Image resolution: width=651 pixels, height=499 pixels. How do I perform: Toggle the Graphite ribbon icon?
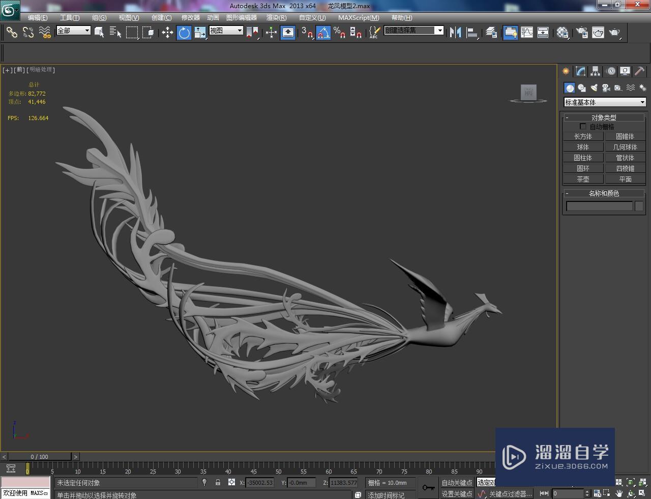coord(510,33)
